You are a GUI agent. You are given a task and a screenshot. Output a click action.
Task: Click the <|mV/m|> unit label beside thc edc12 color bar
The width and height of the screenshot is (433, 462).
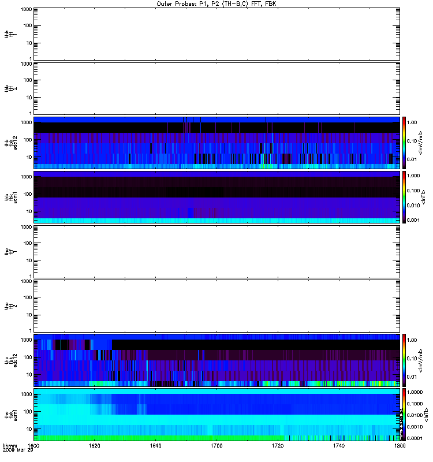pyautogui.click(x=421, y=360)
